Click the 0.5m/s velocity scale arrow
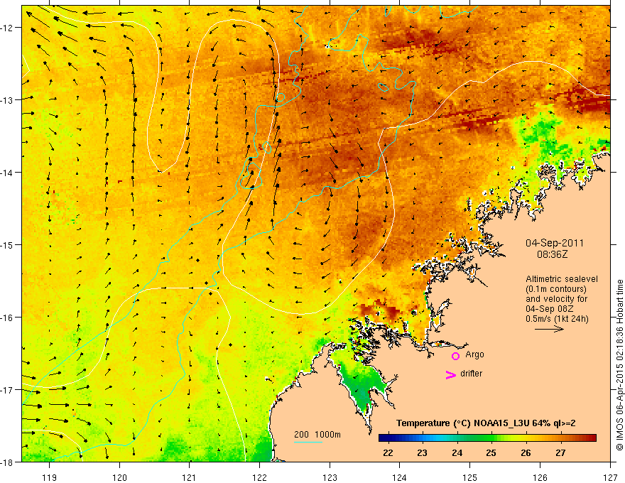This screenshot has height=483, width=625. (x=549, y=329)
